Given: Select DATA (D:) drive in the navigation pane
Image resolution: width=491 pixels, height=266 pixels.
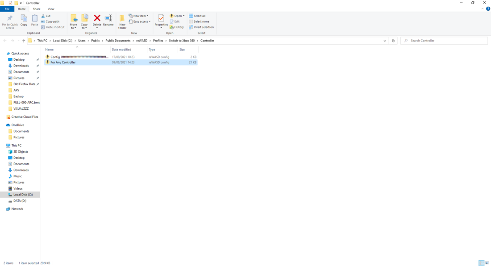Looking at the screenshot, I should (20, 201).
